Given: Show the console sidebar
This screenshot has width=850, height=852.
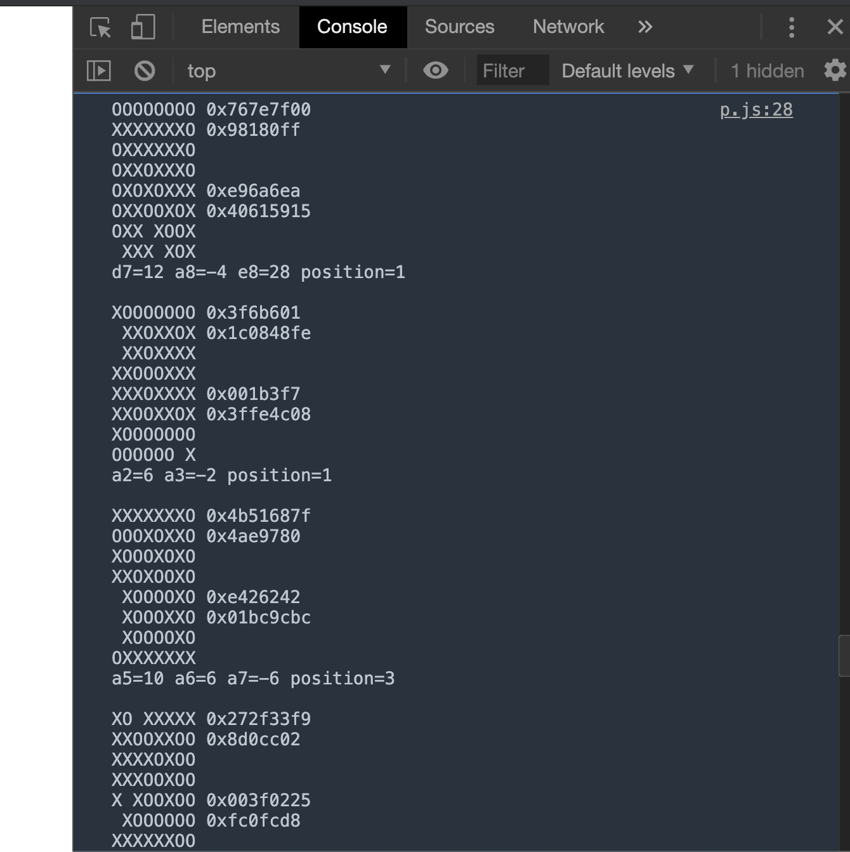Looking at the screenshot, I should click(x=98, y=70).
